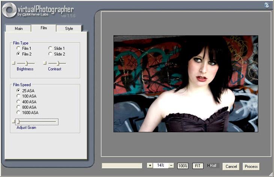This screenshot has height=177, width=274.
Task: Pick the Slide 1 option
Action: (50, 48)
